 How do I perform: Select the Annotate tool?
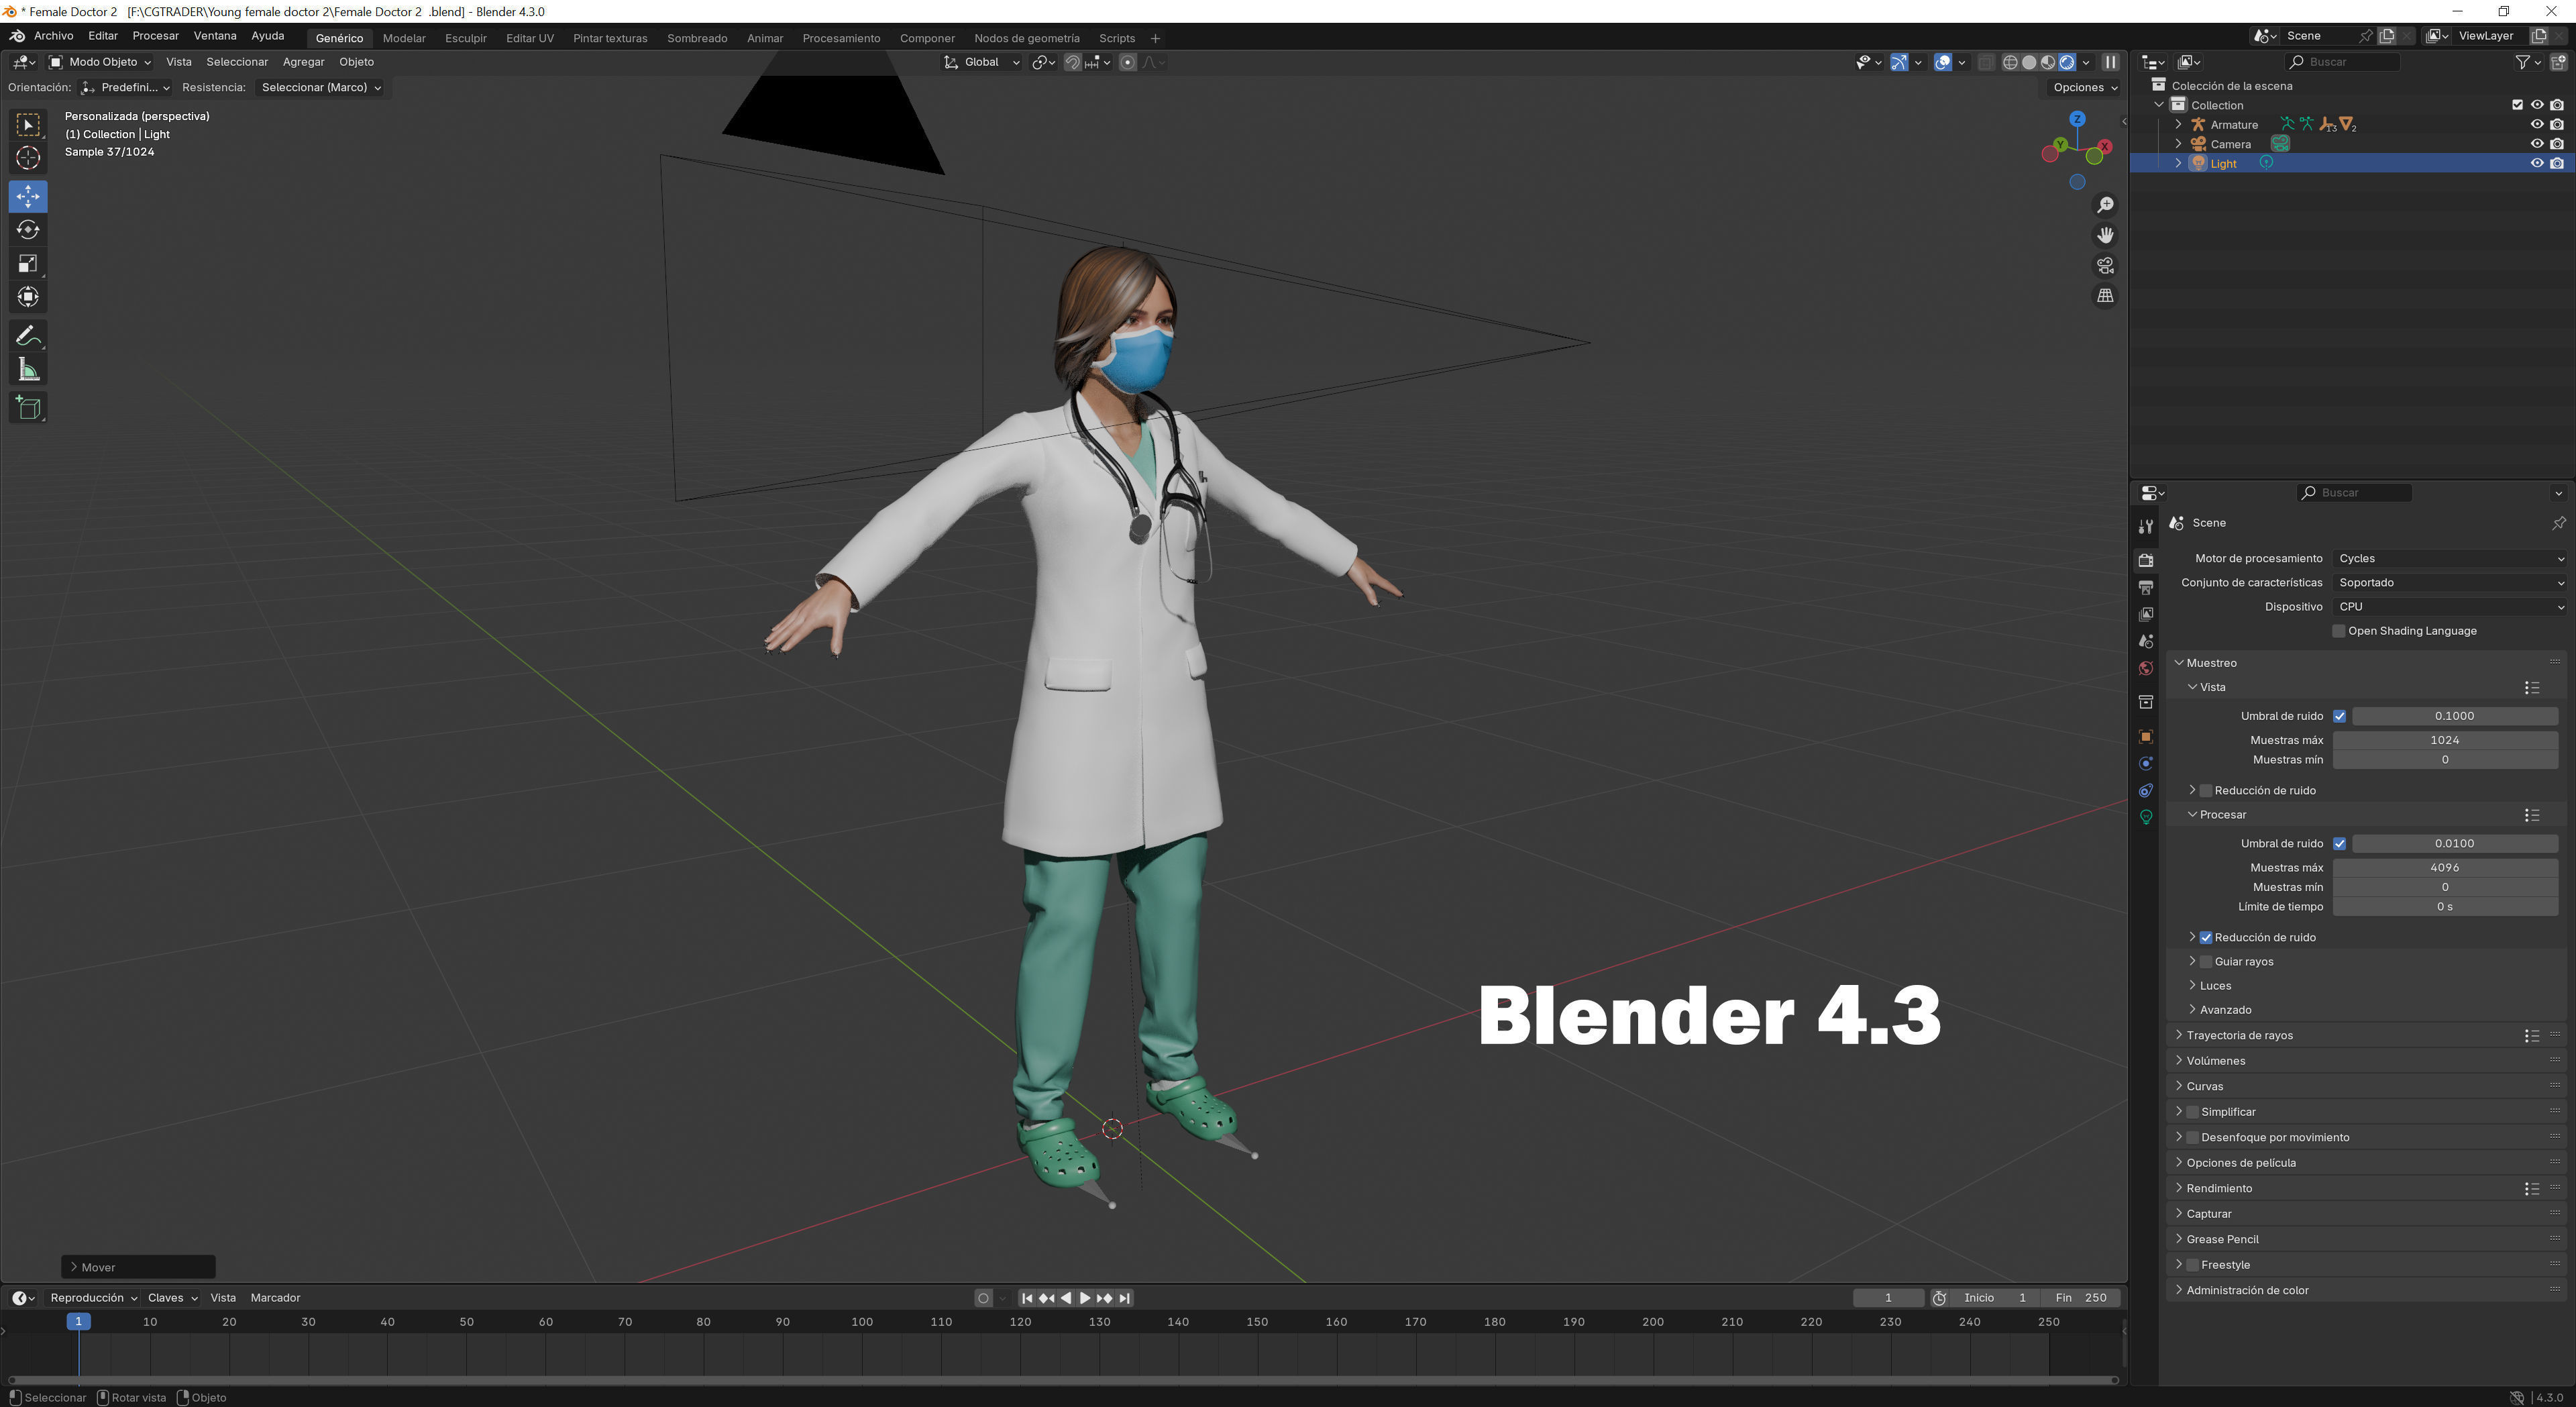(x=28, y=336)
